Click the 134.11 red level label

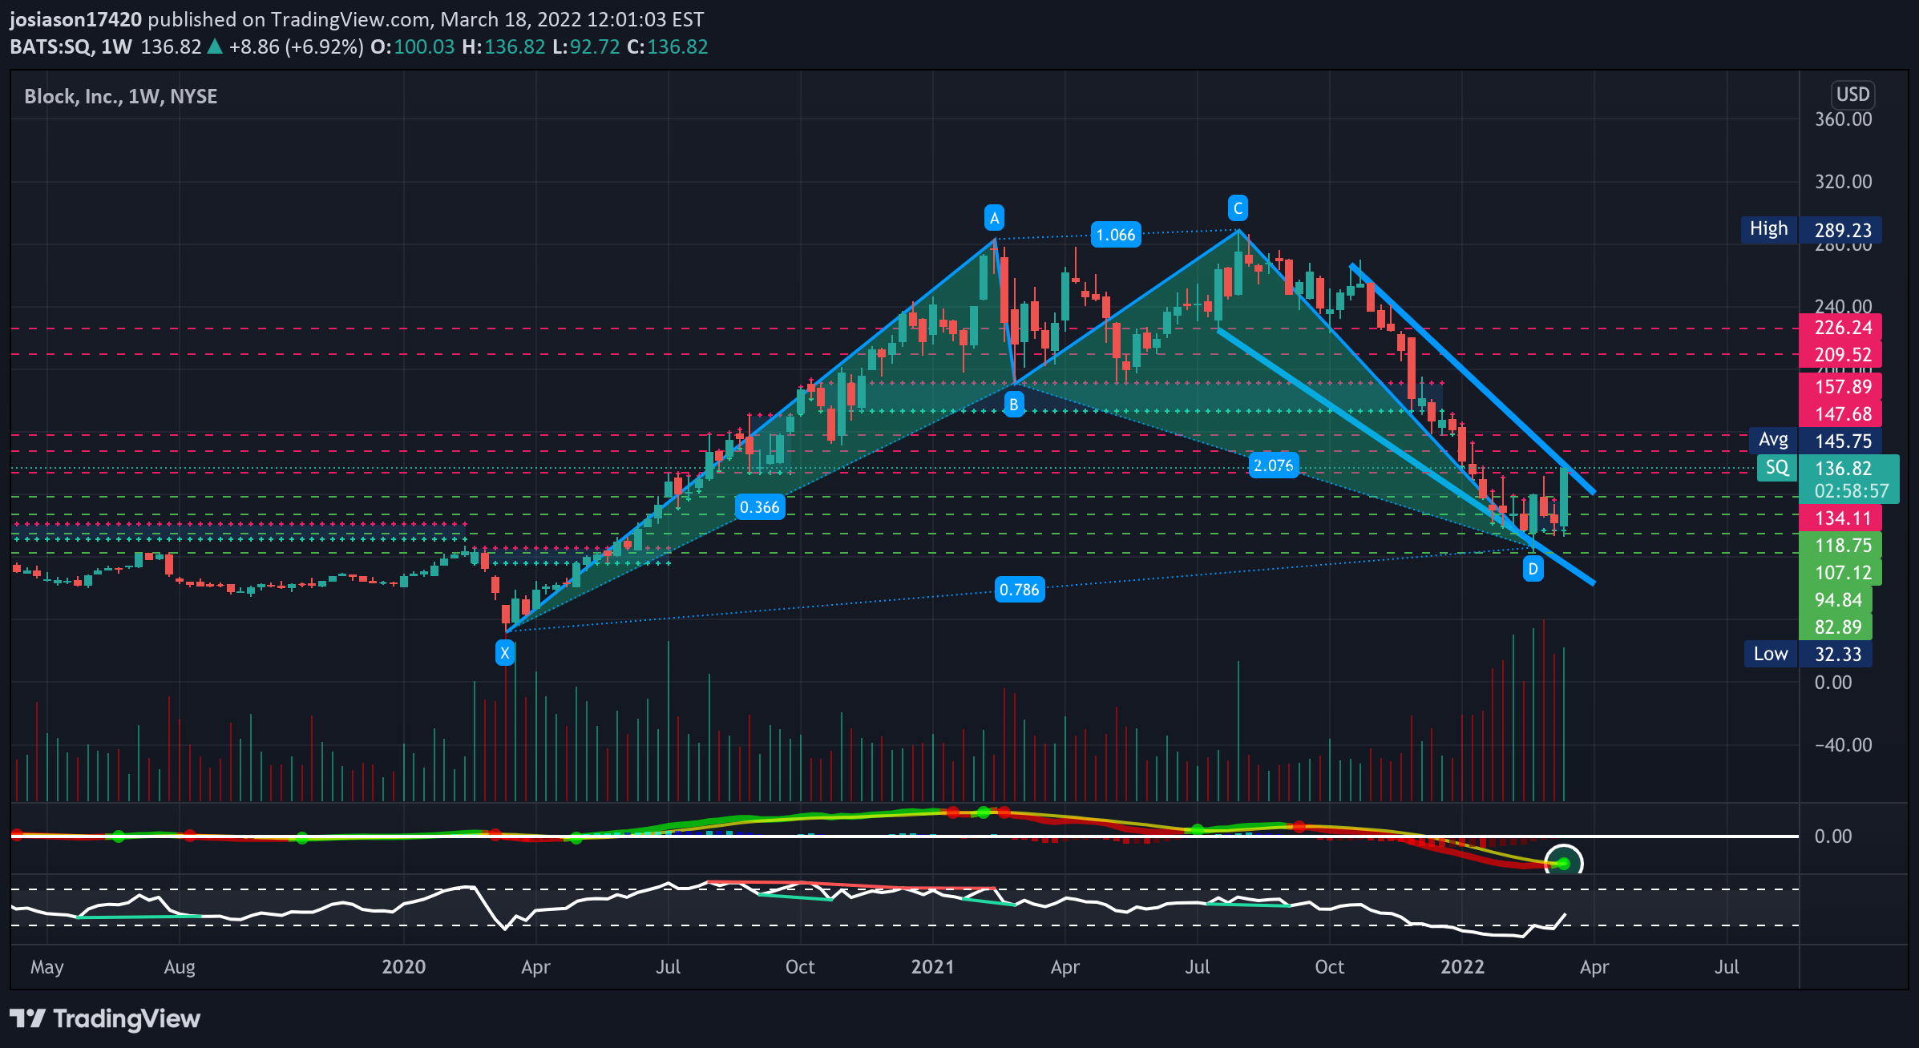click(x=1840, y=518)
